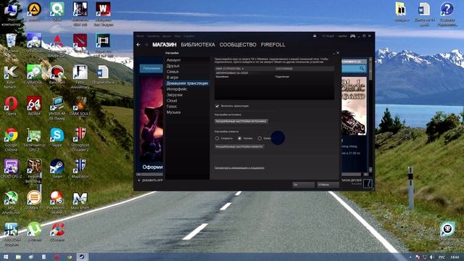Click the Steam search magnifier icon

pos(362,68)
